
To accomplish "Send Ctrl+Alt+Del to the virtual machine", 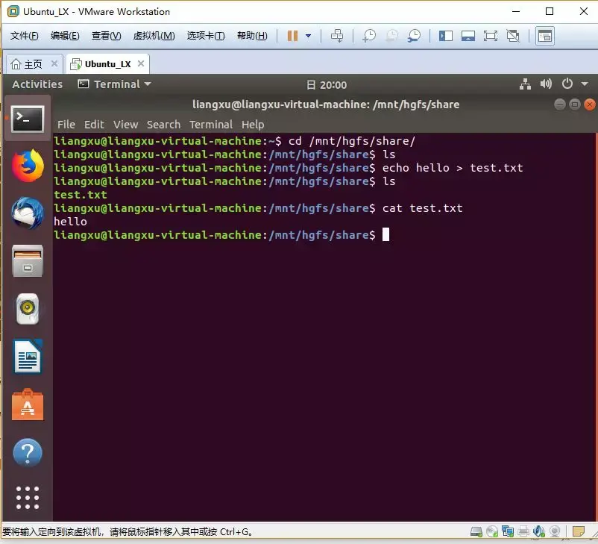I will click(337, 36).
